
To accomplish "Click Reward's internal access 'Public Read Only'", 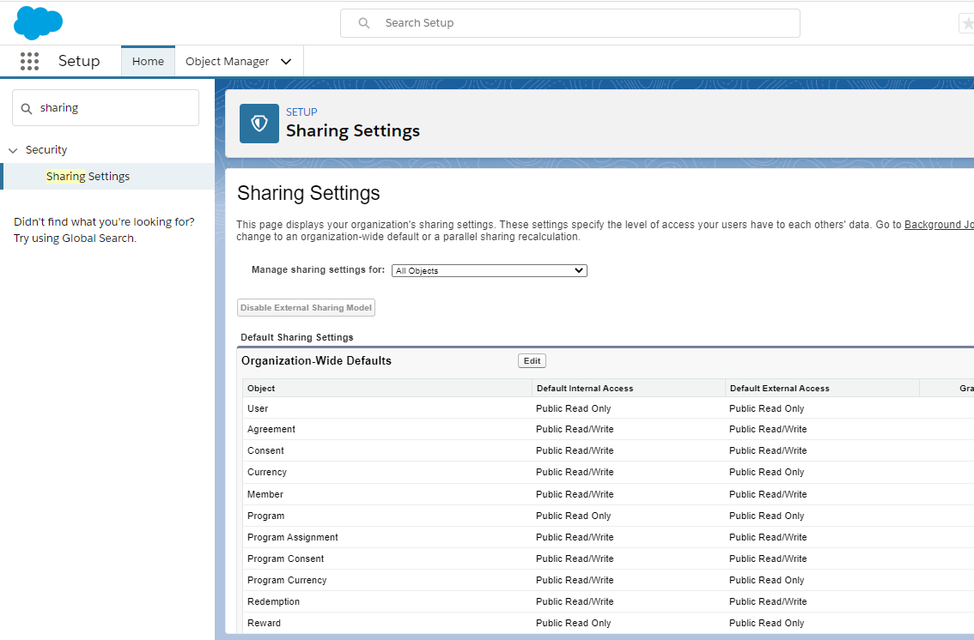I will (574, 623).
